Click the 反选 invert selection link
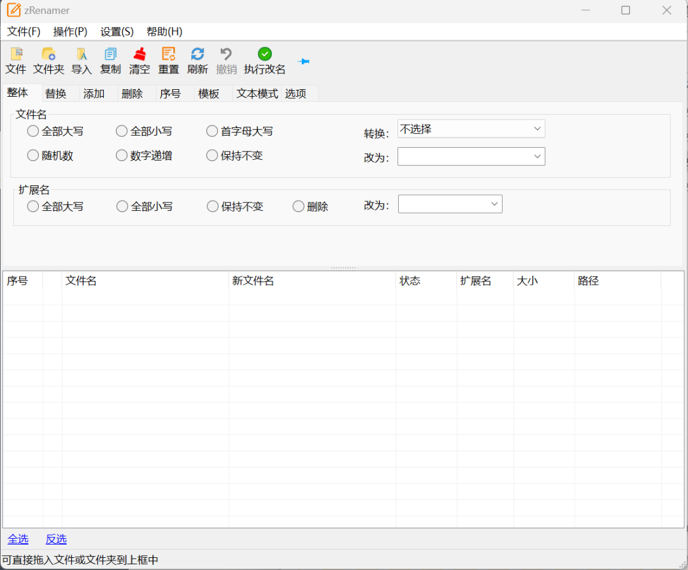The width and height of the screenshot is (688, 570). point(56,539)
